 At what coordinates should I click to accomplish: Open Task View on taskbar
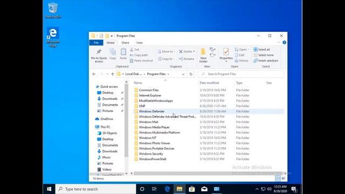(x=154, y=189)
